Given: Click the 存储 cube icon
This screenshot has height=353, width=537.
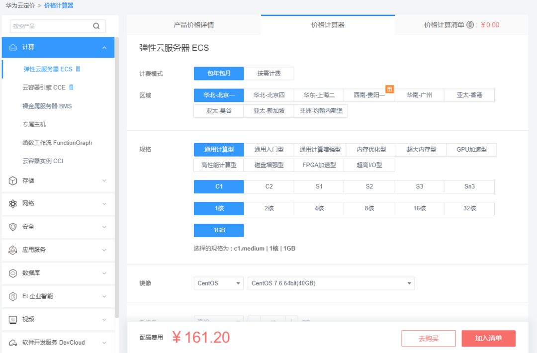Looking at the screenshot, I should pos(12,180).
